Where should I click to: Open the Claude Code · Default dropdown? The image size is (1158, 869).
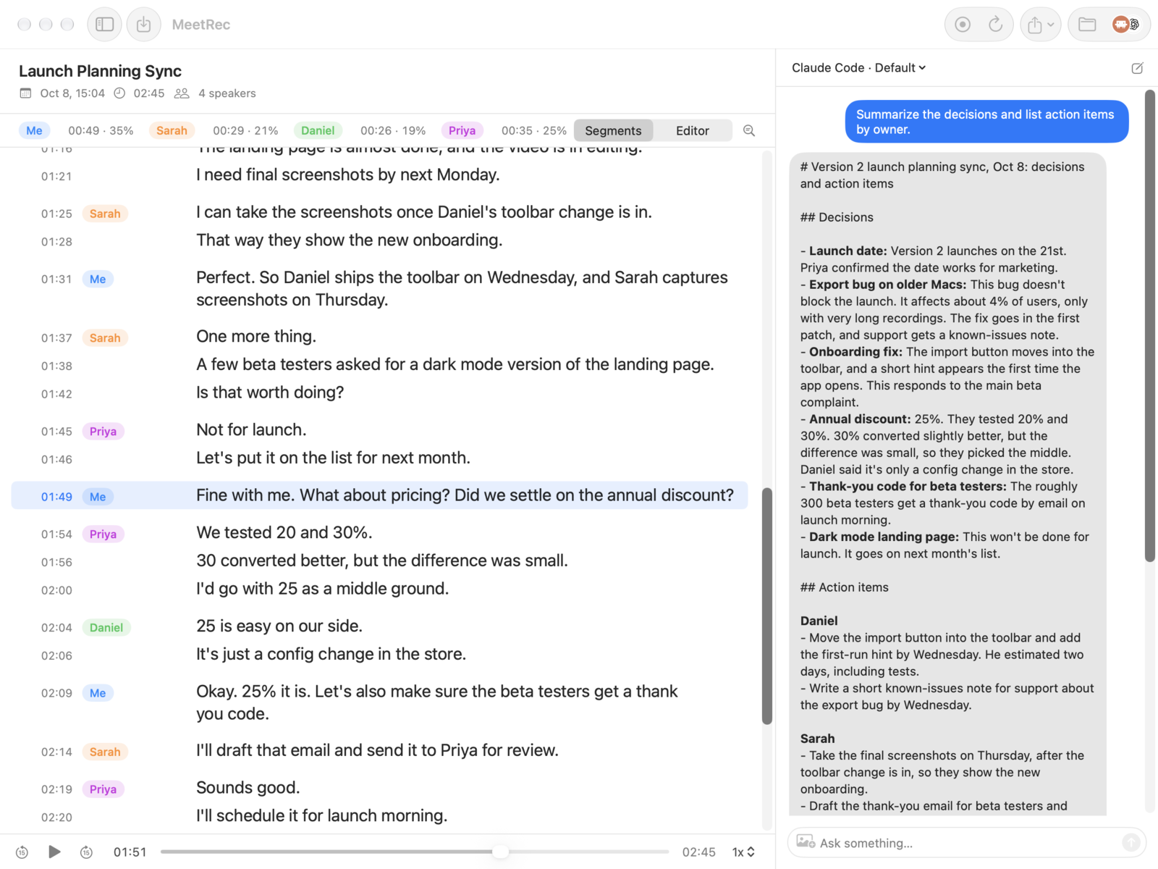(x=858, y=68)
